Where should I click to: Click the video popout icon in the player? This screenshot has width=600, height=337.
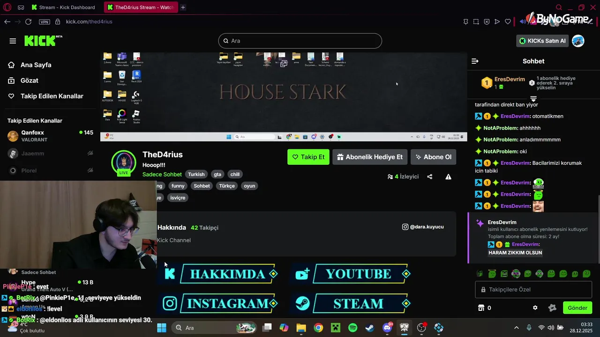coord(284,64)
